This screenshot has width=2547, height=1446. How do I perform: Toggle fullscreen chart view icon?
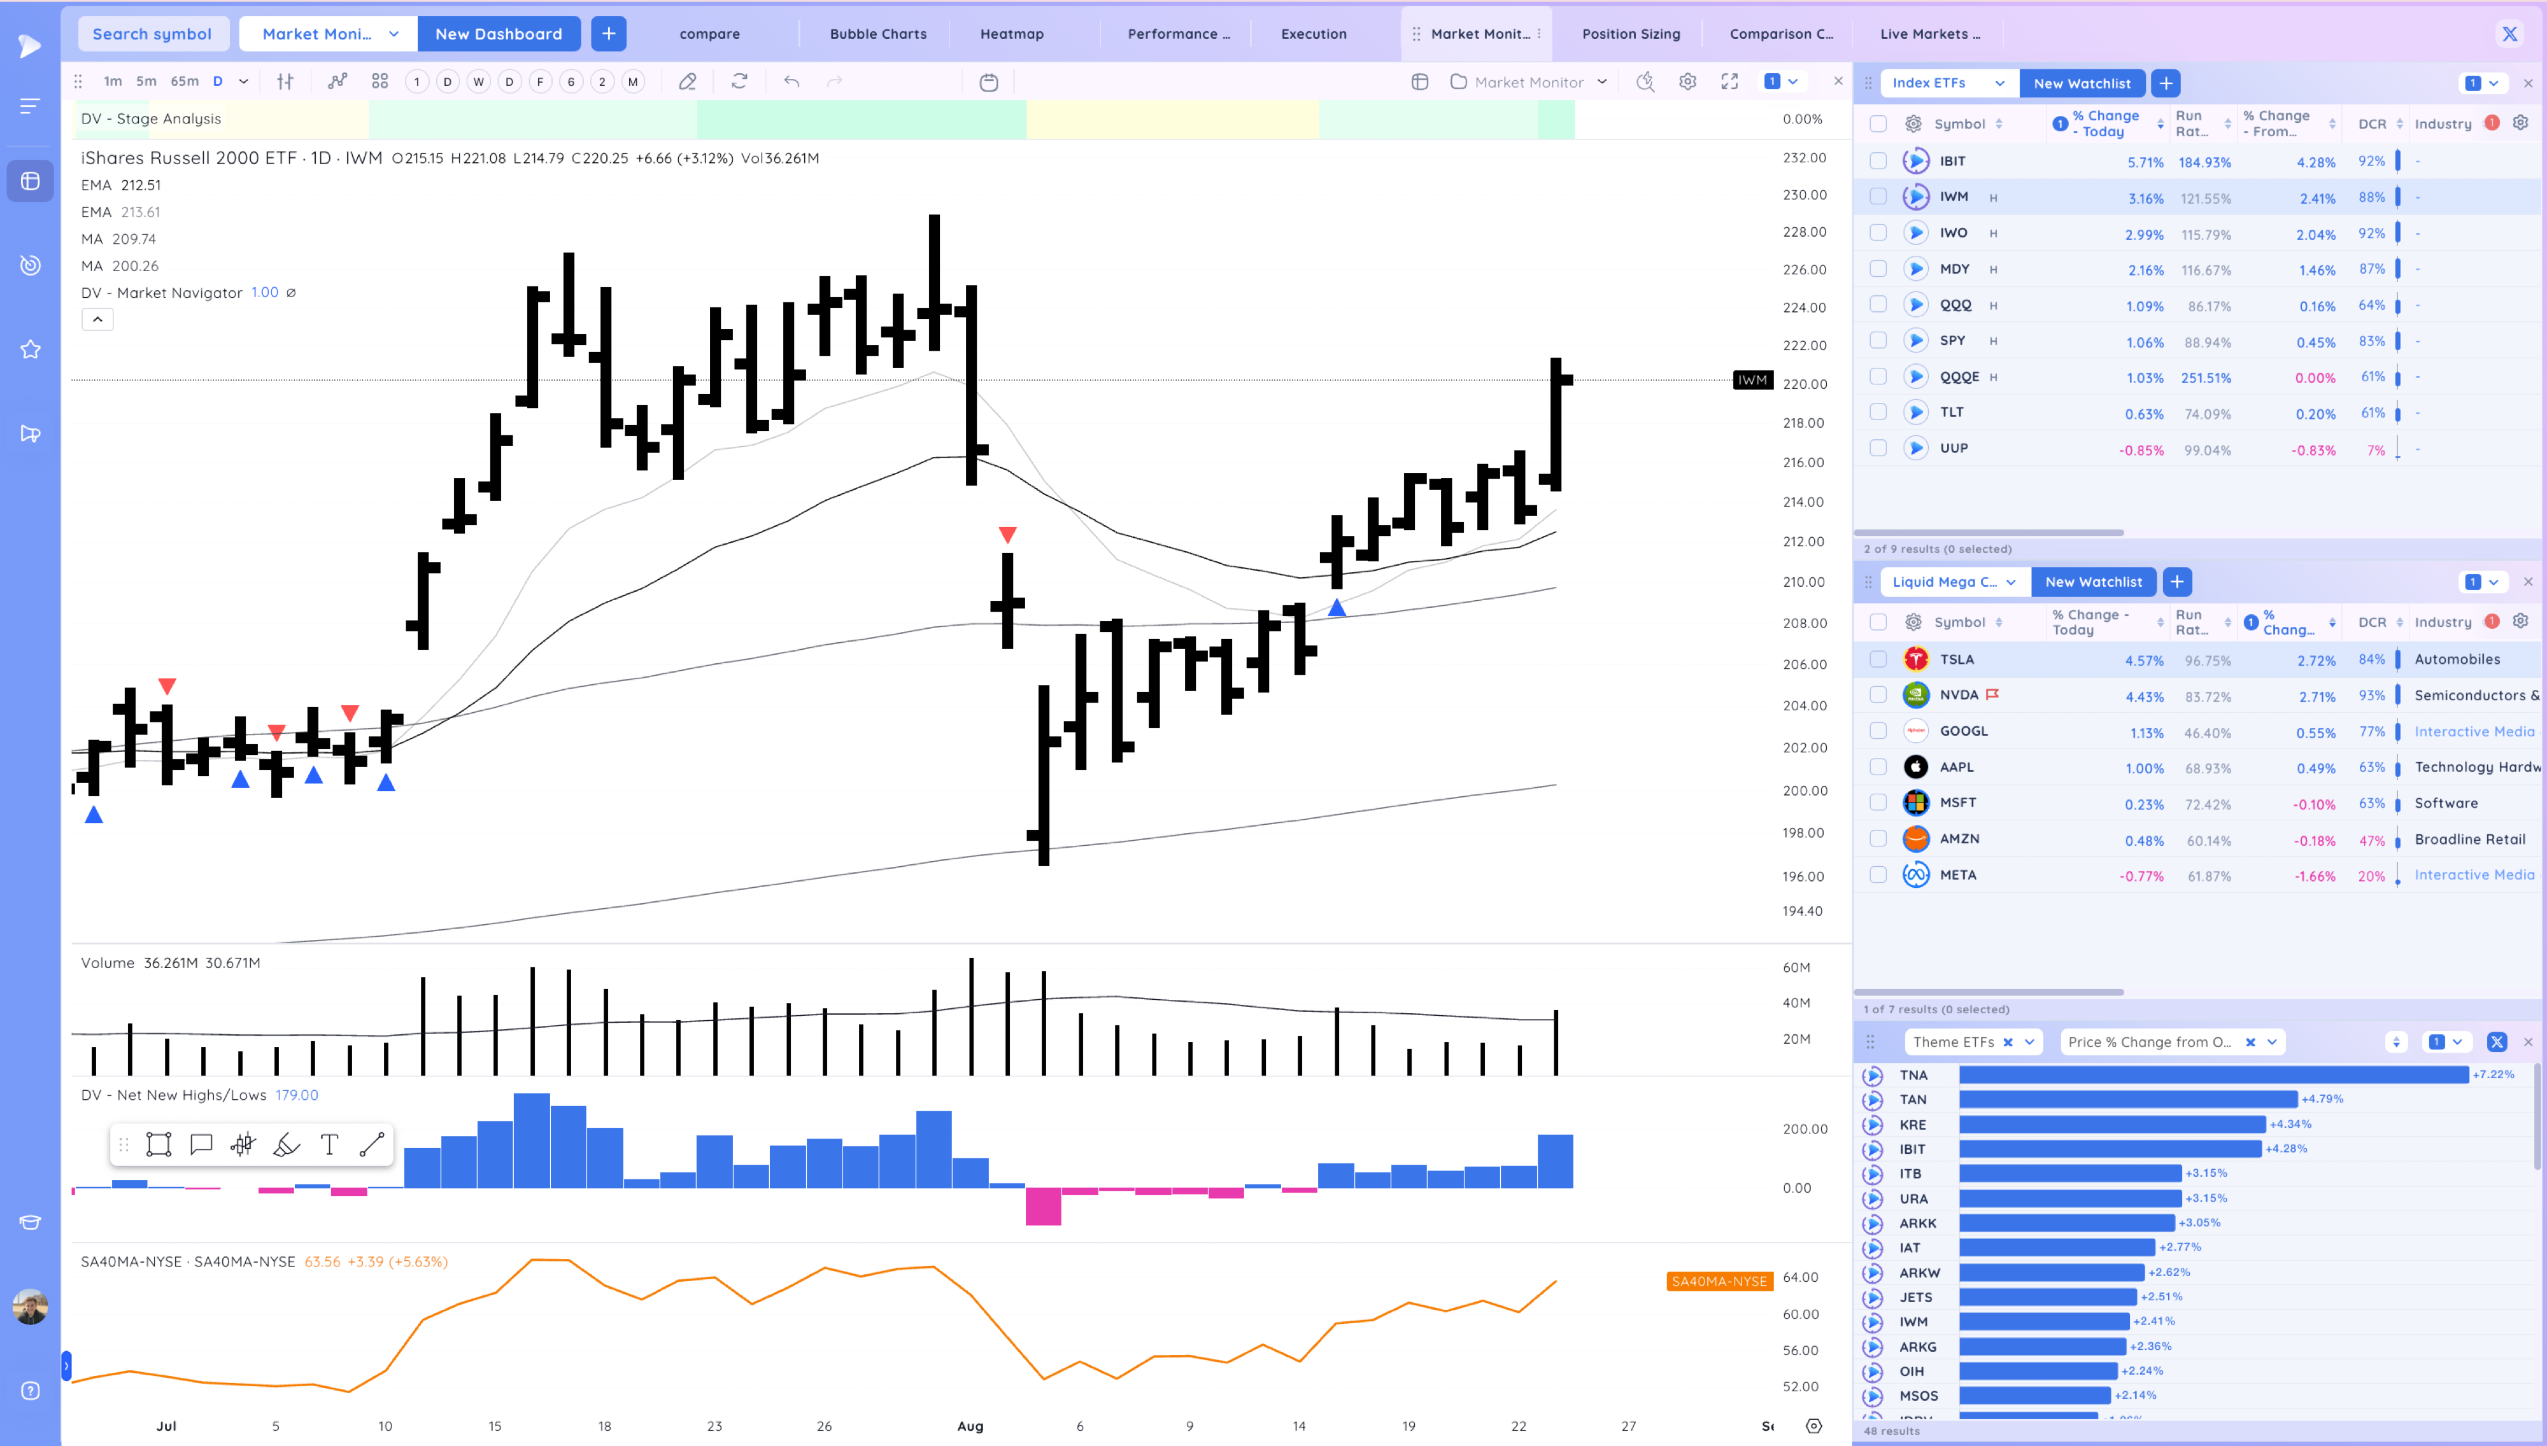[1729, 81]
